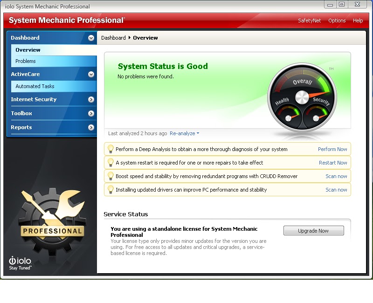Collapse the Dashboard section chevron
Viewport: 373px width, 303px height.
tap(91, 38)
